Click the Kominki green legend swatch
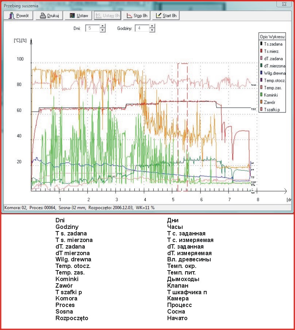The image size is (295, 330). (261, 95)
